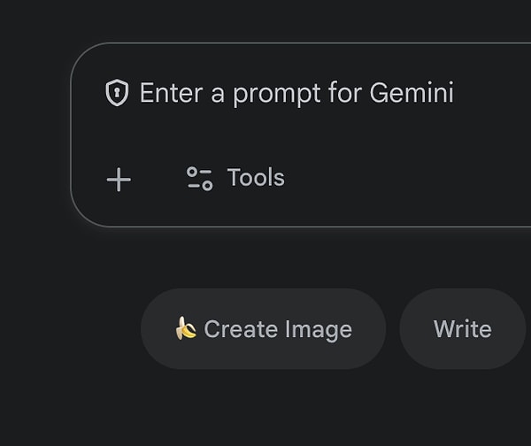The width and height of the screenshot is (531, 446).
Task: Expand the add-files plus menu
Action: click(119, 180)
